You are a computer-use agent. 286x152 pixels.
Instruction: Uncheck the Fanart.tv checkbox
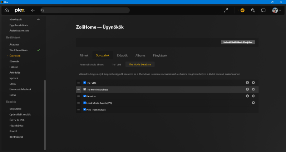84,96
